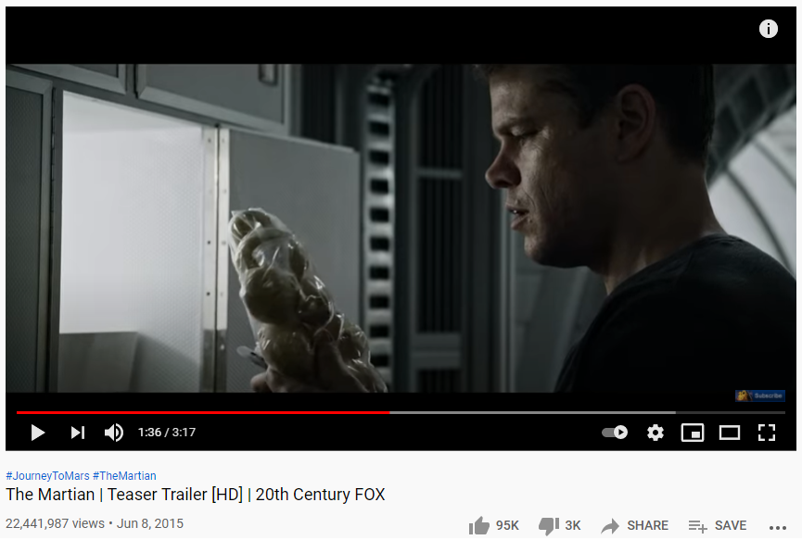
Task: Open the #JourneyToMars hashtag link
Action: 47,476
